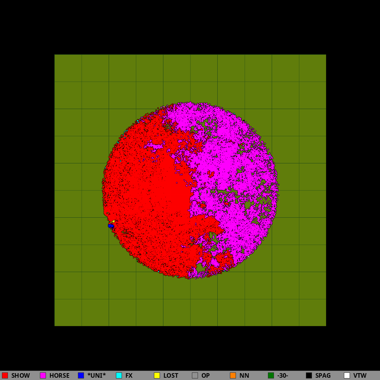
Task: Select the blue *UNI* color swatch
Action: coord(81,375)
